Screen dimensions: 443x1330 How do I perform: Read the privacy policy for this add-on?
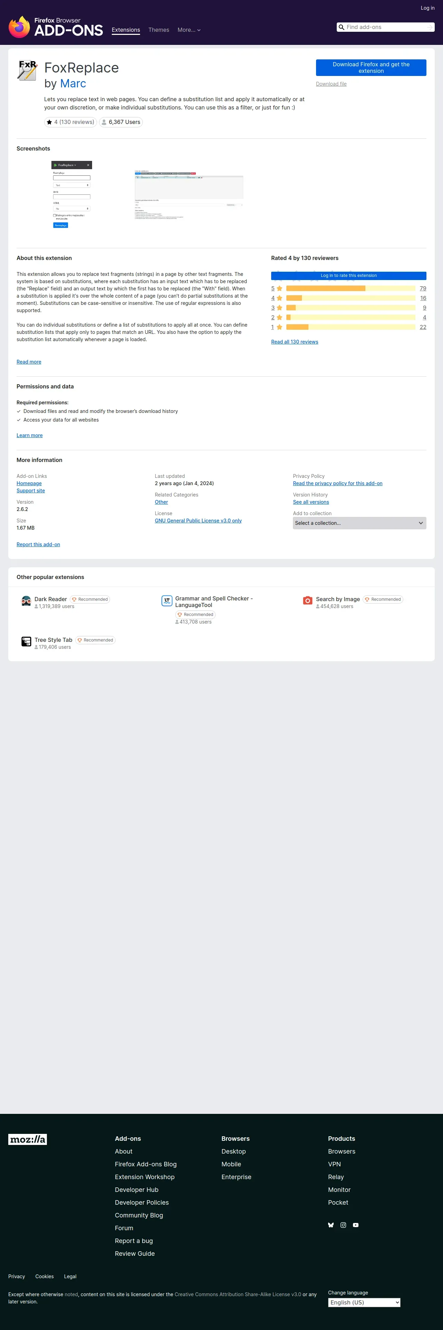coord(338,484)
